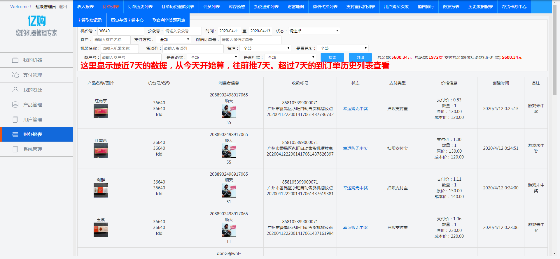
Task: Expand the 支付方式 dropdown
Action: tap(173, 40)
